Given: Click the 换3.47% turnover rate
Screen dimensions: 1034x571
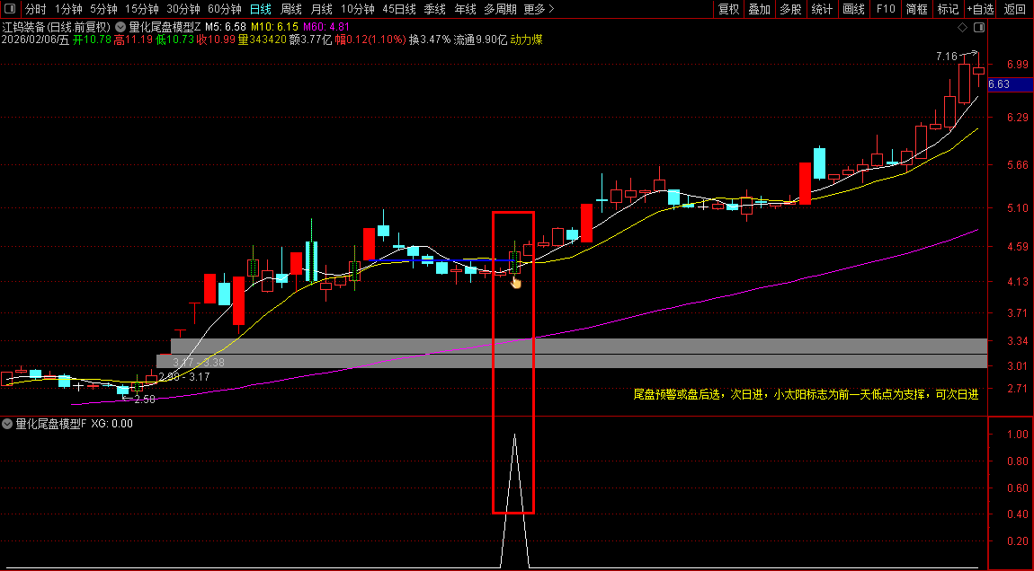Looking at the screenshot, I should point(430,40).
